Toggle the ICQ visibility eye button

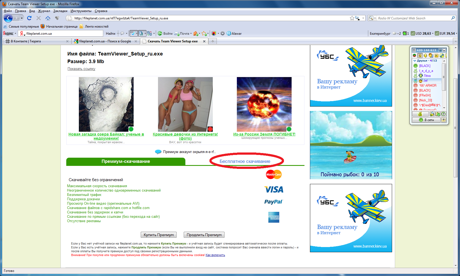coord(444,120)
